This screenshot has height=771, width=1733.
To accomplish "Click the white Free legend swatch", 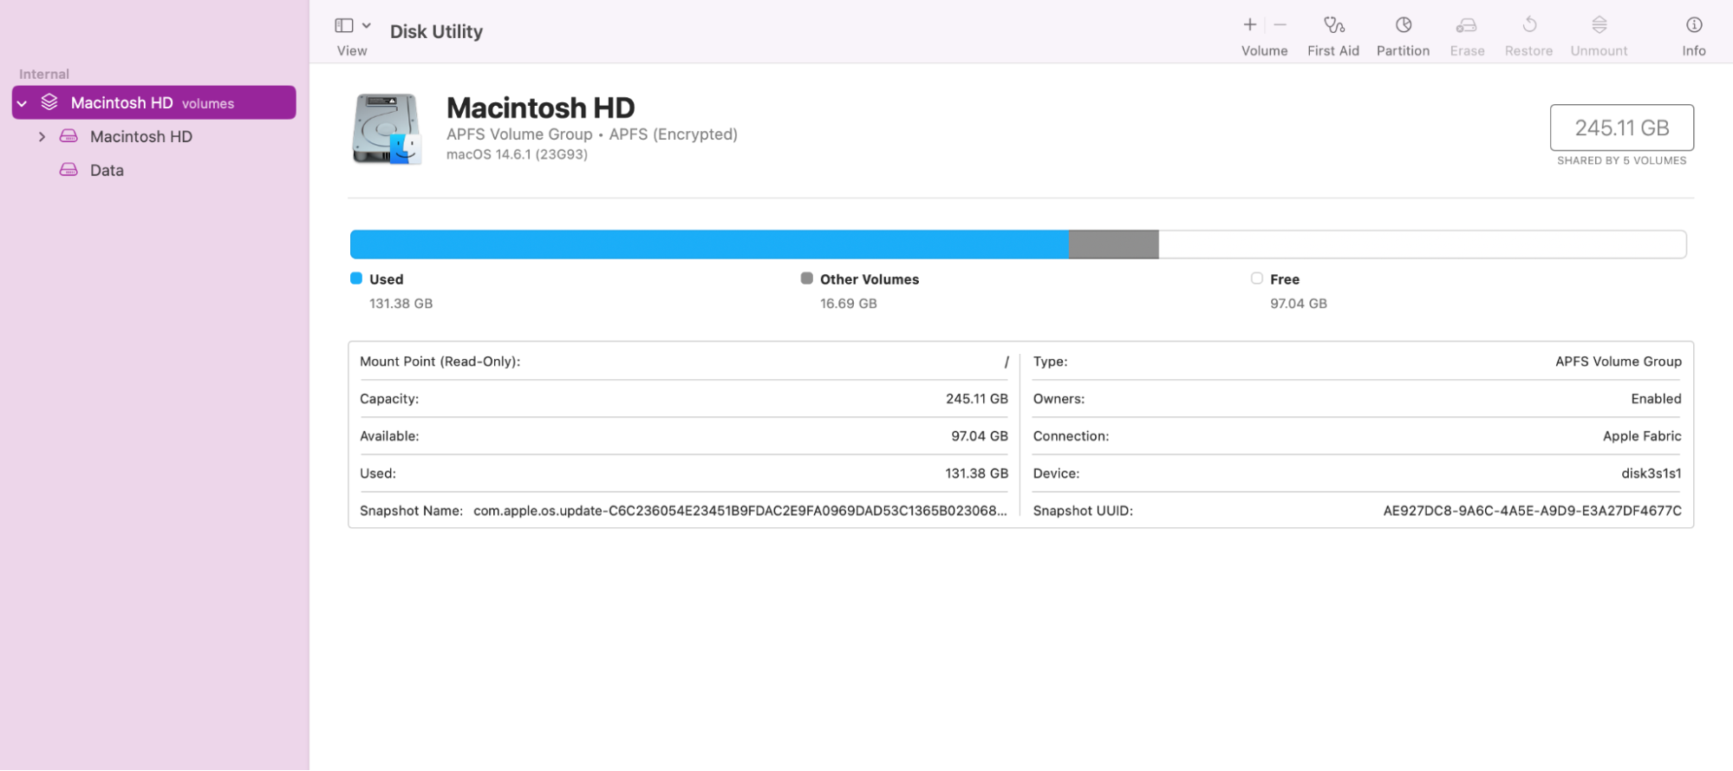I will [1257, 278].
